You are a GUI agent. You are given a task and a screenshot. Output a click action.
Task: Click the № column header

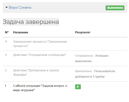(x=7, y=32)
